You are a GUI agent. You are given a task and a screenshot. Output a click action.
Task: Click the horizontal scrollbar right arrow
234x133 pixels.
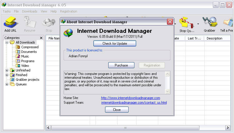(x=228, y=128)
